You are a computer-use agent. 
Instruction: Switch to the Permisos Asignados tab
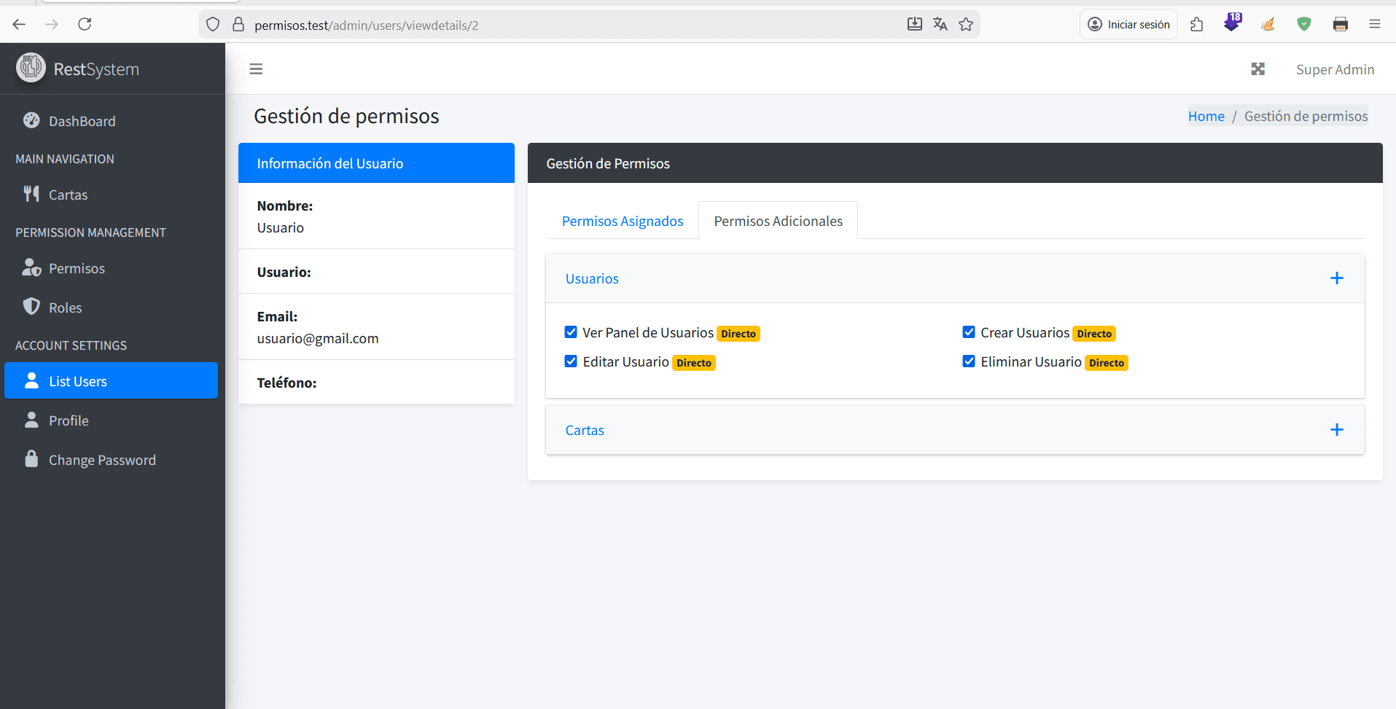[622, 221]
